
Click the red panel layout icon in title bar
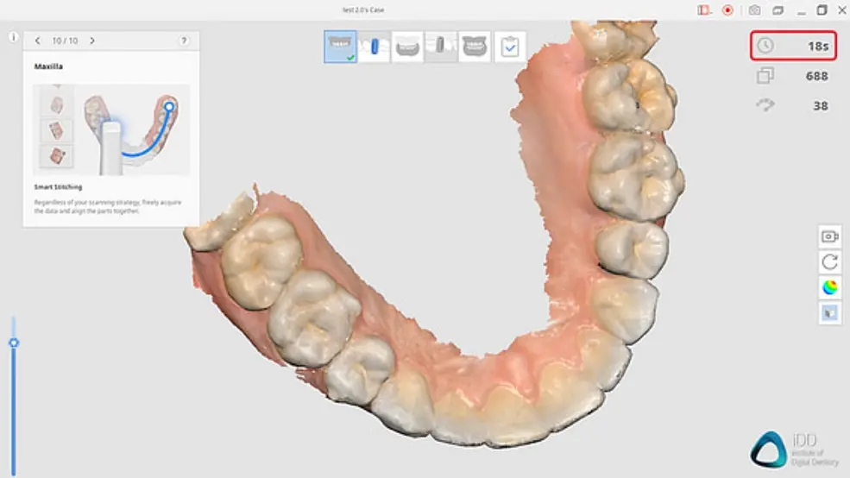[704, 10]
